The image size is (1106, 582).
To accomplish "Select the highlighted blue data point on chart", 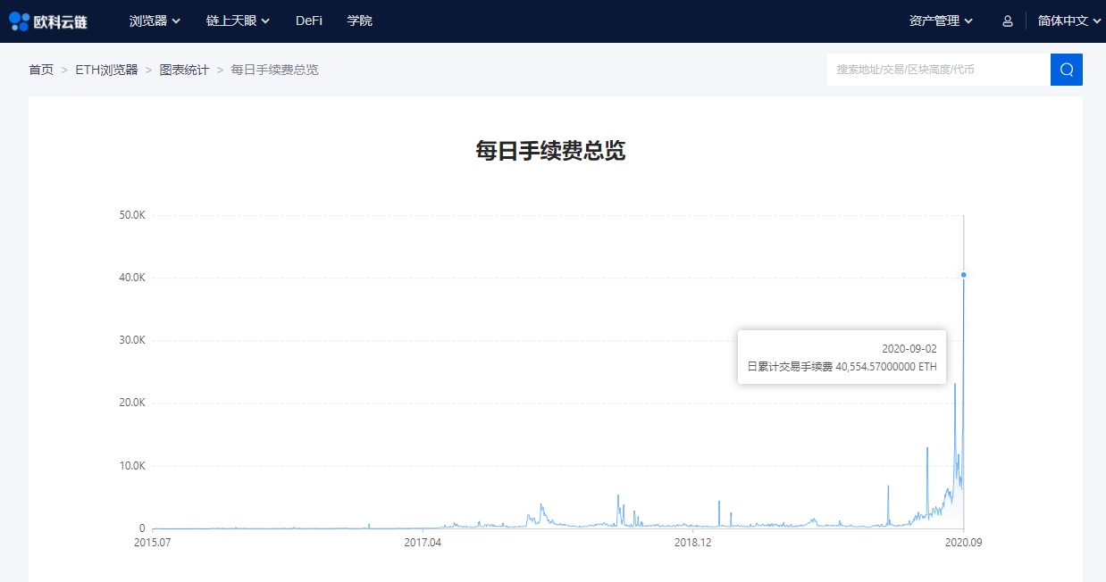I will click(963, 277).
